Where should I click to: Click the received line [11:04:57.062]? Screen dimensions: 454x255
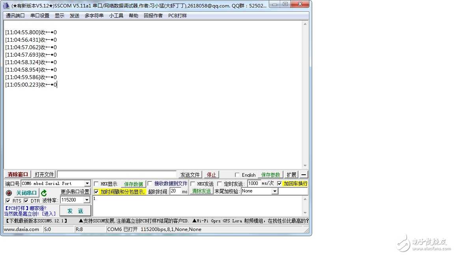(x=31, y=47)
